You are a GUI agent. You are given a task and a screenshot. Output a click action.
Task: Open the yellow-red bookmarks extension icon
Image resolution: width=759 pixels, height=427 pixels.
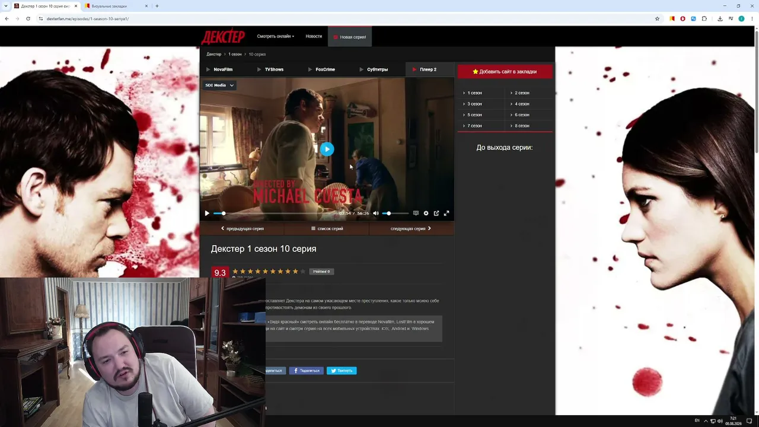[x=672, y=18]
